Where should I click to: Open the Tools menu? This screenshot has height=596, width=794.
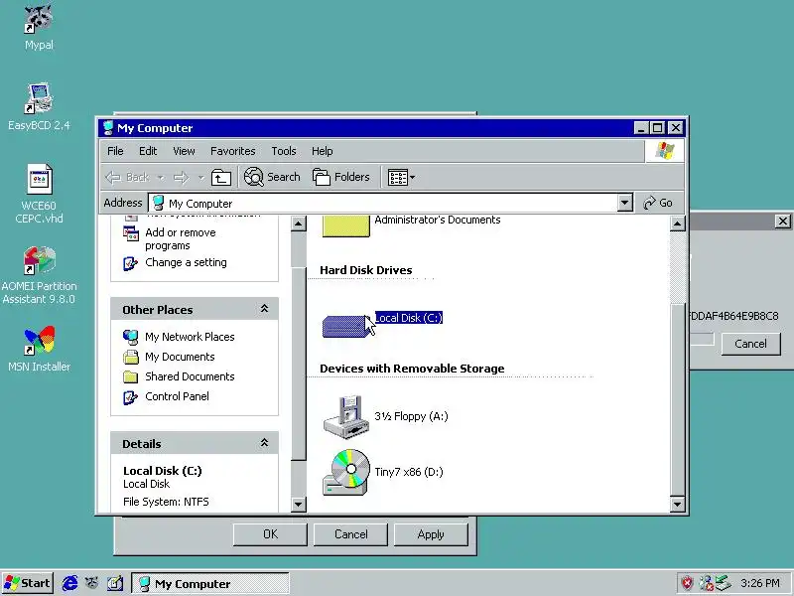point(284,151)
